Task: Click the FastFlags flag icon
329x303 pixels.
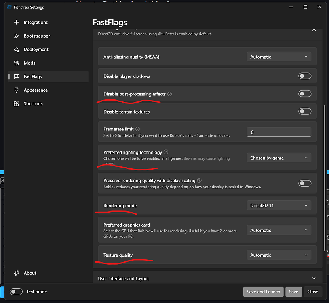Action: tap(16, 76)
